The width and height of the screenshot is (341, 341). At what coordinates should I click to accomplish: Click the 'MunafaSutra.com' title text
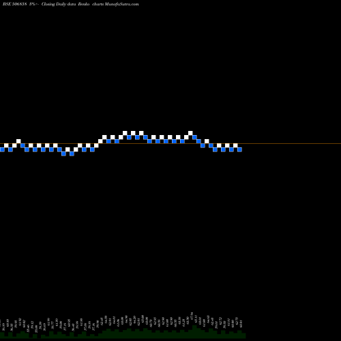coord(121,4)
